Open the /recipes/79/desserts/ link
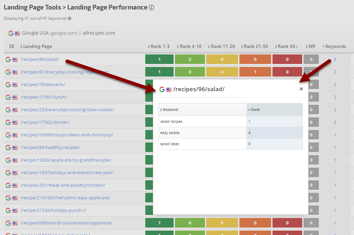354x235 pixels. 43,85
